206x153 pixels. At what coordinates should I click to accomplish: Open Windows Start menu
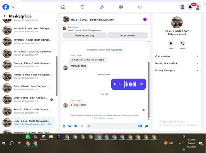(4, 143)
